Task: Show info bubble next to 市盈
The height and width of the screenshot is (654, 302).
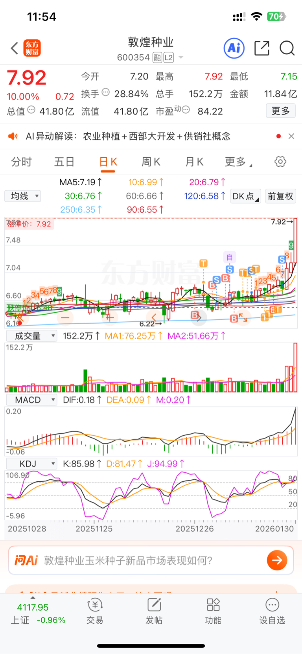Action: tap(186, 110)
